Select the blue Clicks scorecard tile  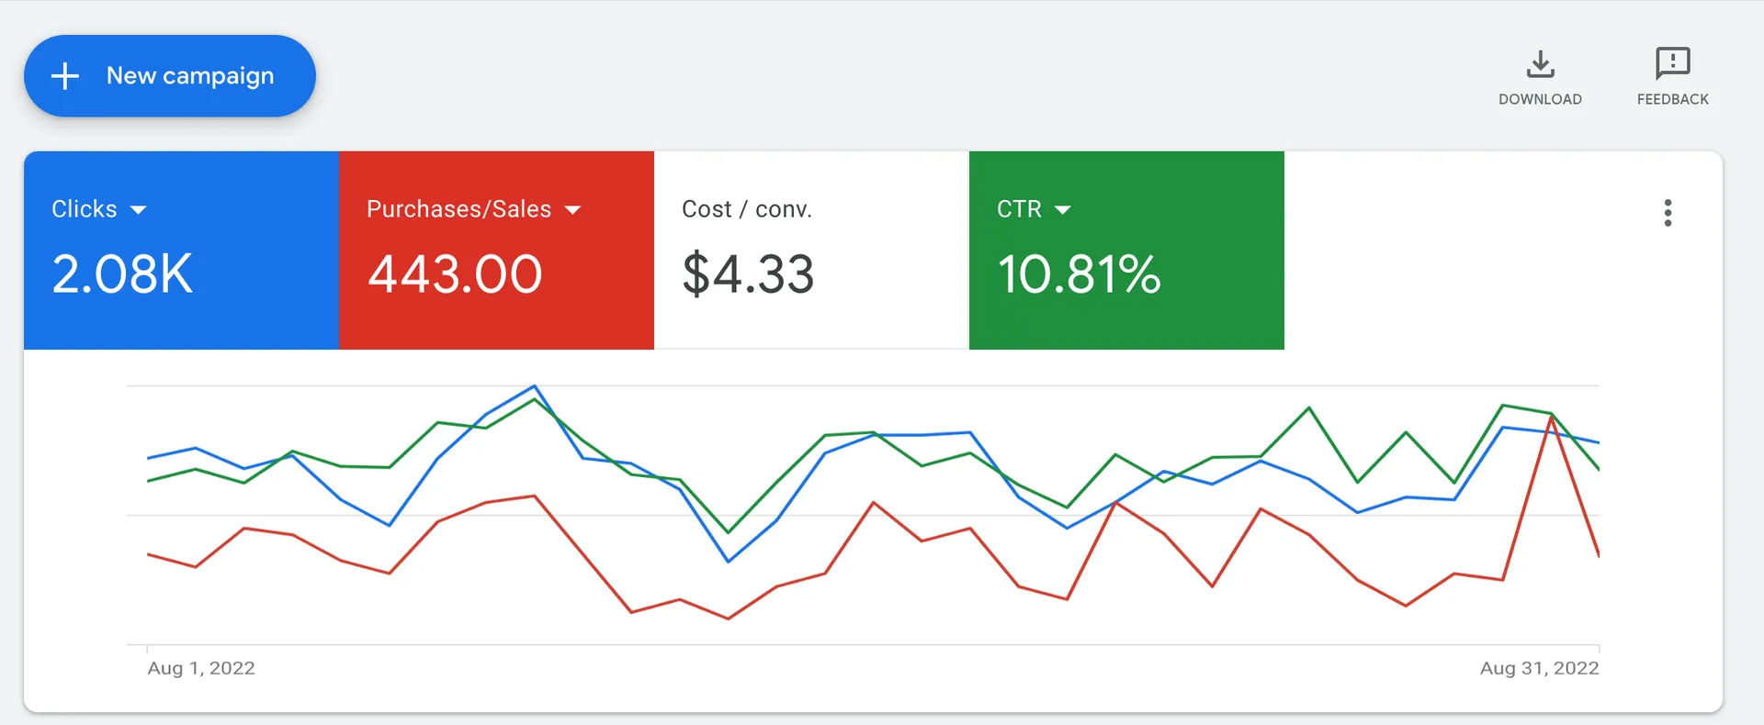coord(181,251)
